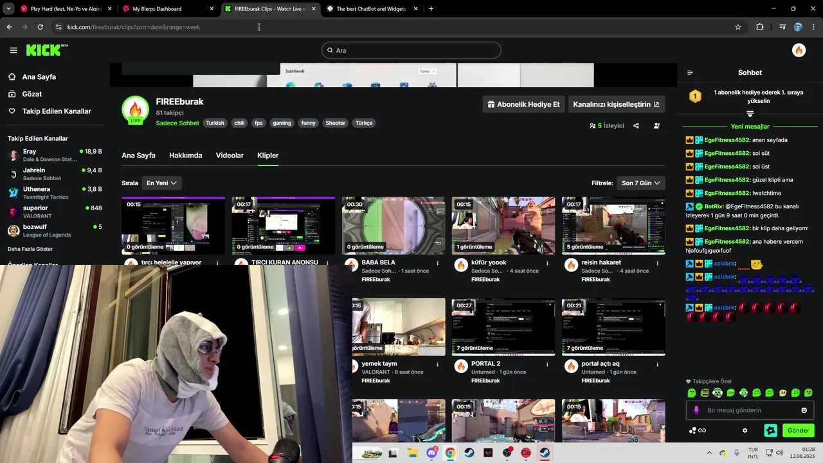The height and width of the screenshot is (463, 823).
Task: Switch to the Play Hard browser tab
Action: point(66,9)
